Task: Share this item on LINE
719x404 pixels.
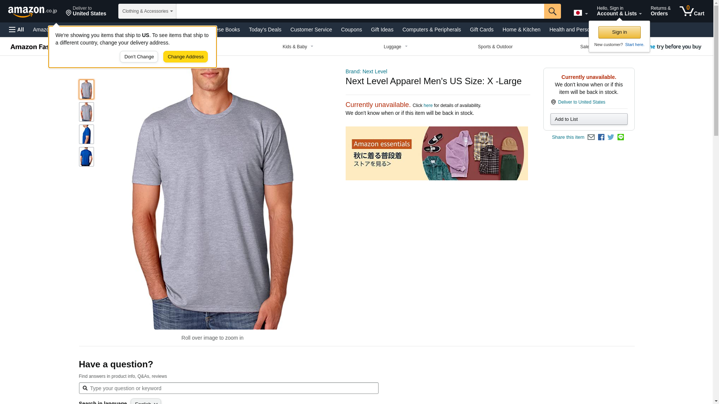Action: pyautogui.click(x=621, y=137)
